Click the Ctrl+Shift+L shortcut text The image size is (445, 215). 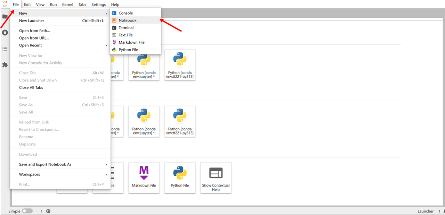pyautogui.click(x=93, y=21)
